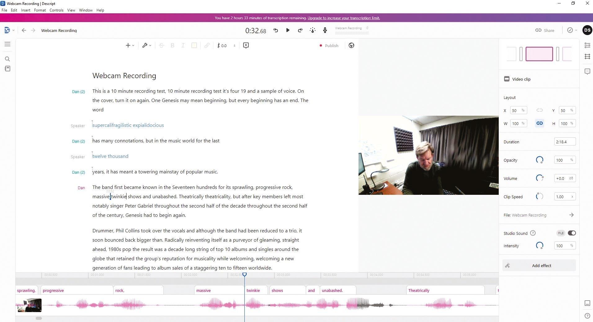Add a comment with the comment icon
Screen dimensions: 593x322
tap(246, 45)
